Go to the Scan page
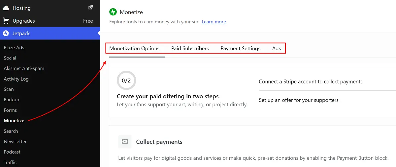396x167 pixels. pyautogui.click(x=9, y=89)
